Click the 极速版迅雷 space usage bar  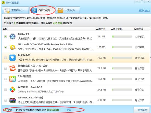click(x=122, y=58)
